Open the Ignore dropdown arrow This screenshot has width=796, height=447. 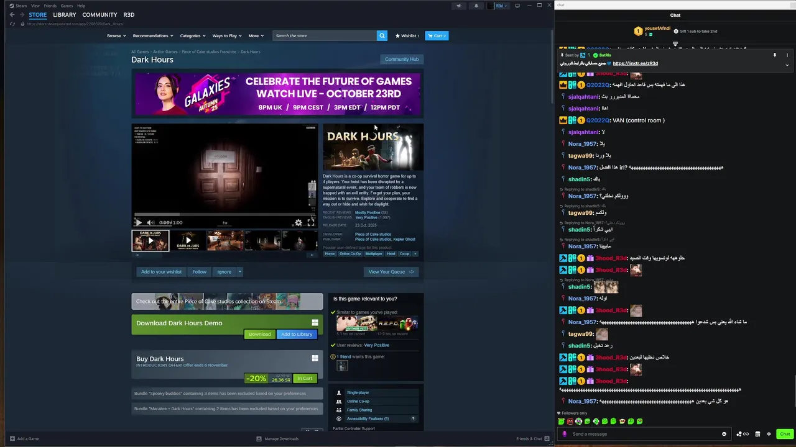pos(239,271)
